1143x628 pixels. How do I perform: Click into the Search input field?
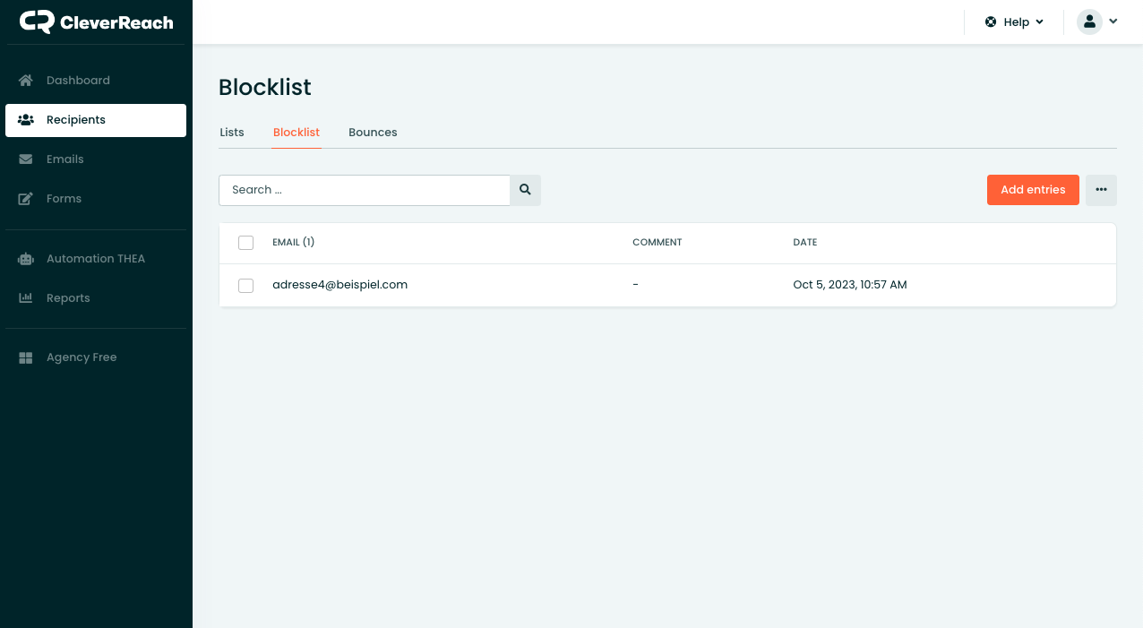tap(365, 190)
